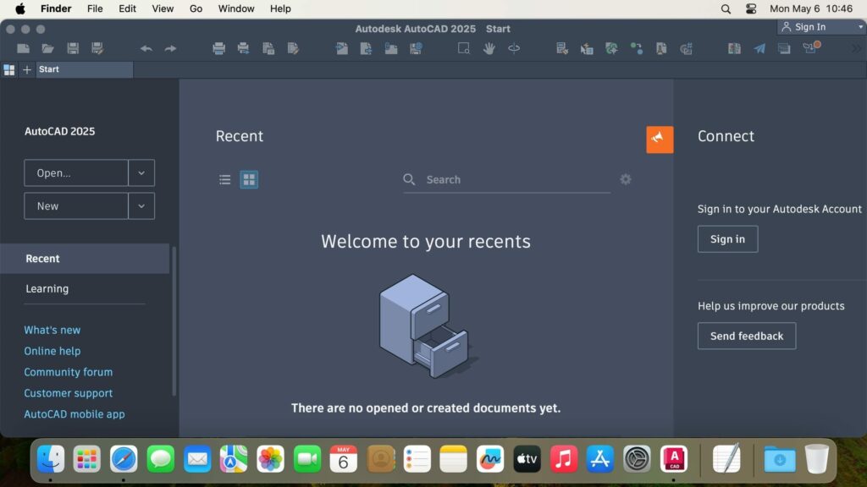This screenshot has width=867, height=487.
Task: Open the Help menu
Action: (280, 8)
